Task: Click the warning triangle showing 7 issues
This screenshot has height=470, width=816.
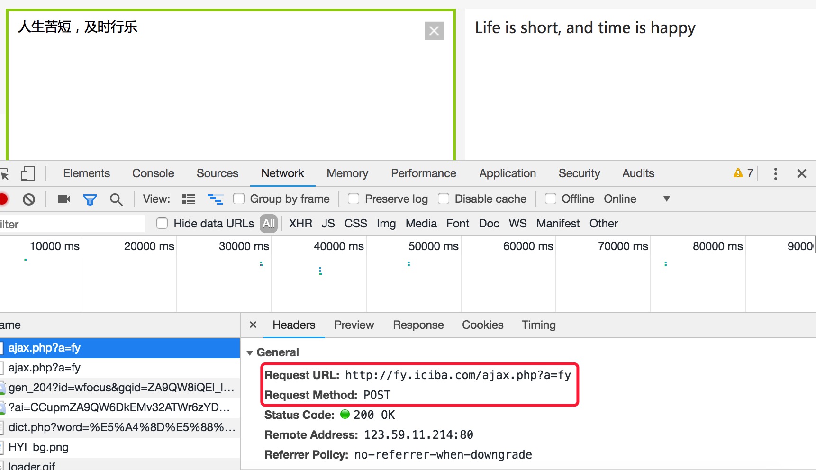Action: [x=743, y=173]
